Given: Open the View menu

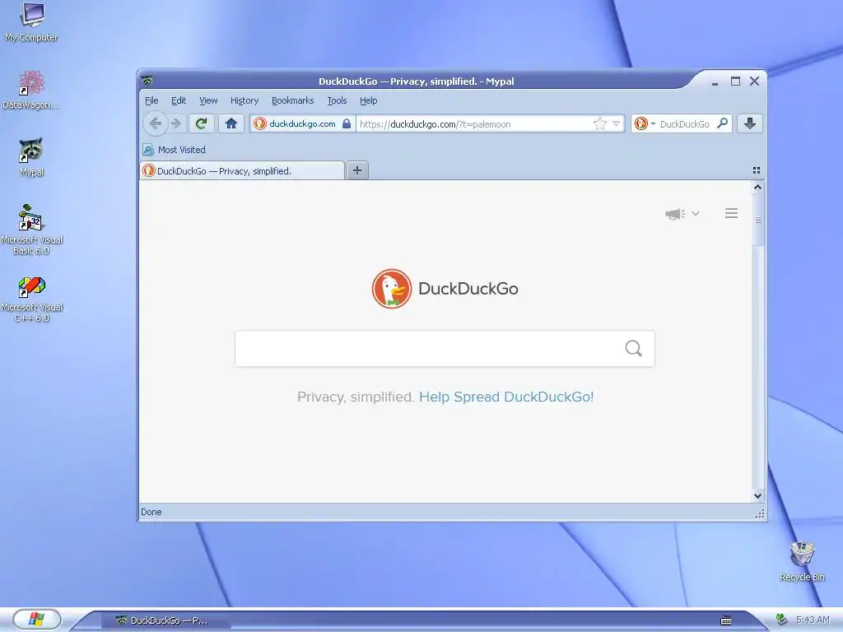Looking at the screenshot, I should (x=208, y=100).
